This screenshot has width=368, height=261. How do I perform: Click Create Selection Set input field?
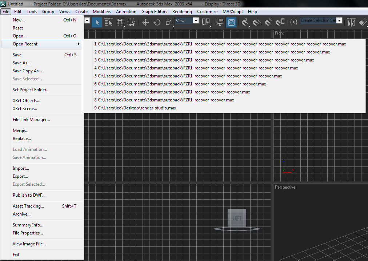click(318, 20)
